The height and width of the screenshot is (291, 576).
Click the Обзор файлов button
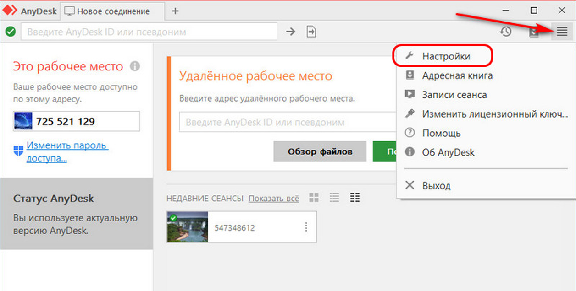tap(320, 151)
